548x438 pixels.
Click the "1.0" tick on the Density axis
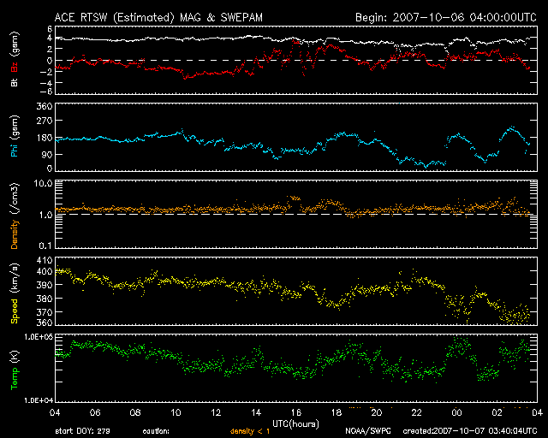coord(45,215)
